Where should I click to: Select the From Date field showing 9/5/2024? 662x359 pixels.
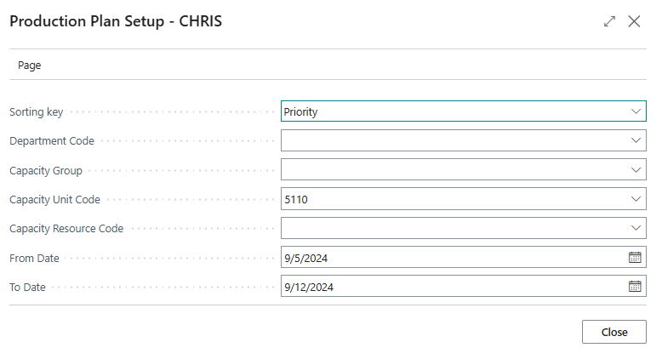tap(463, 257)
